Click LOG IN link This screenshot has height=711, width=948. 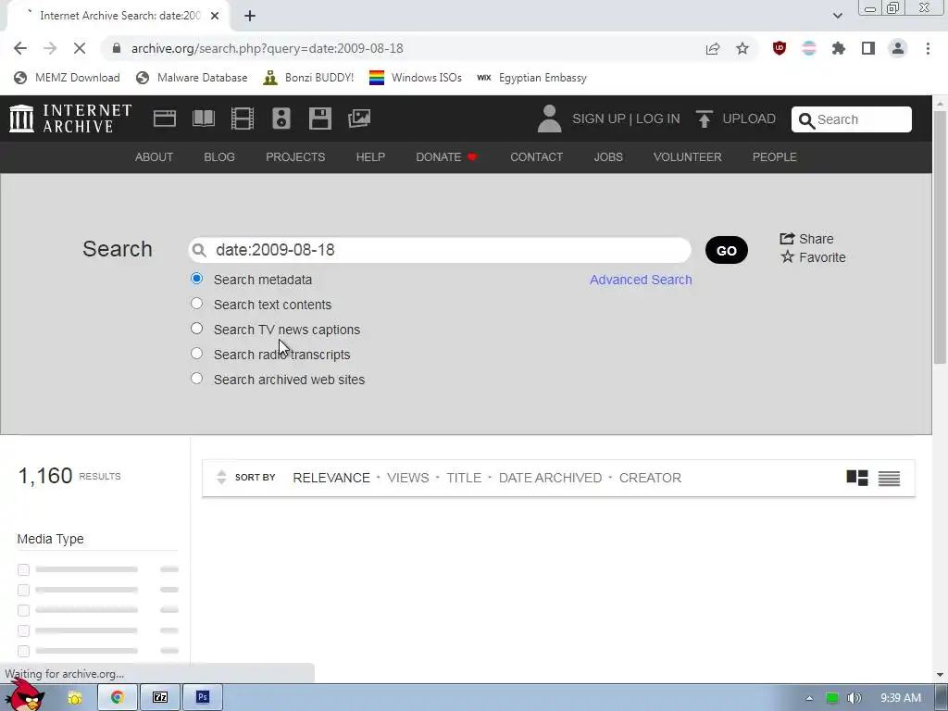(658, 118)
